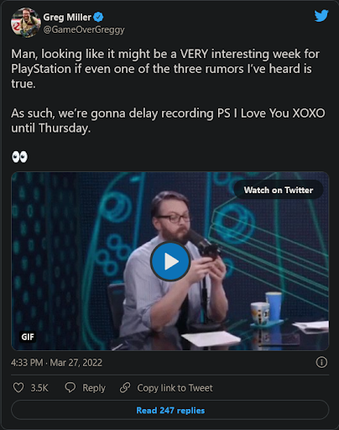Open the Read 247 replies button
Viewport: 339px width, 430px height.
coord(170,410)
